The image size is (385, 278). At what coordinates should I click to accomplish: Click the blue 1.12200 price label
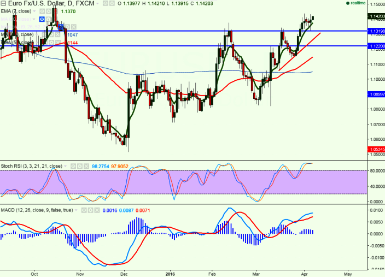(377, 46)
